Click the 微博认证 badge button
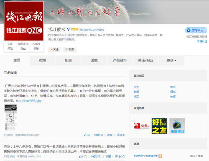This screenshot has width=209, height=161. pos(196,30)
